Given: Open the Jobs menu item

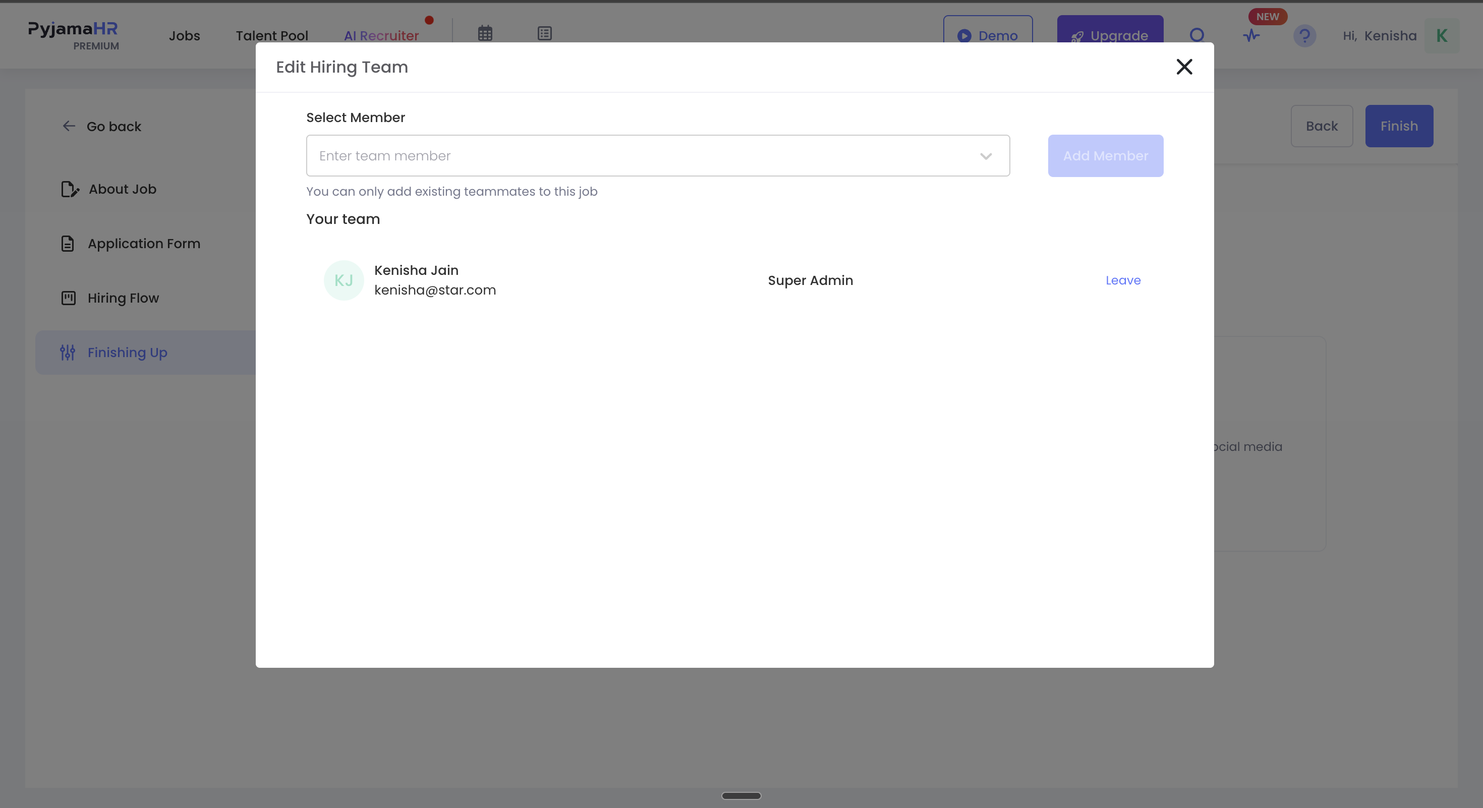Looking at the screenshot, I should pos(184,36).
